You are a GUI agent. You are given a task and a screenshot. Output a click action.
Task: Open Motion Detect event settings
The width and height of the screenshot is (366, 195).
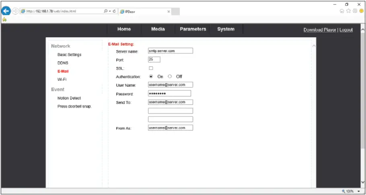[x=69, y=98]
